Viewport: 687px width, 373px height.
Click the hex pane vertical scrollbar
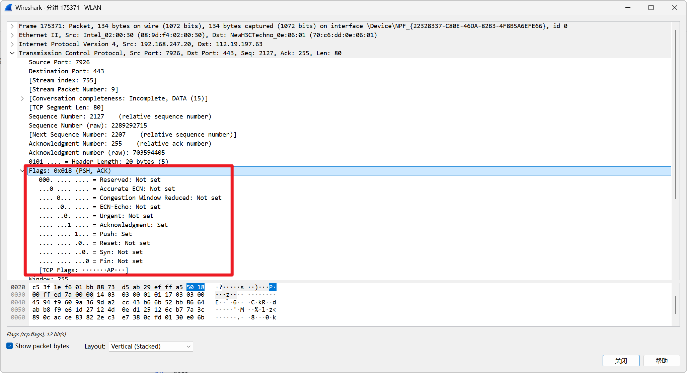675,305
